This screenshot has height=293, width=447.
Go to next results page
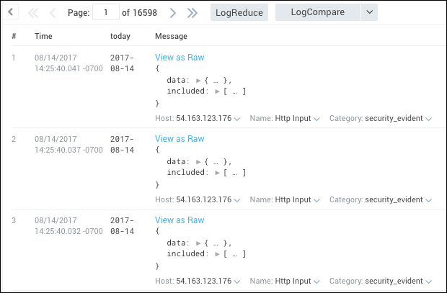click(x=172, y=13)
